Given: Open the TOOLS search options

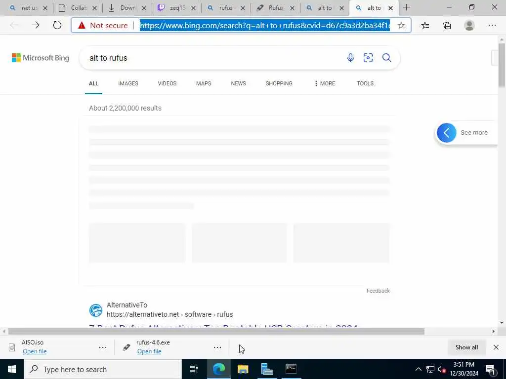Looking at the screenshot, I should [365, 83].
